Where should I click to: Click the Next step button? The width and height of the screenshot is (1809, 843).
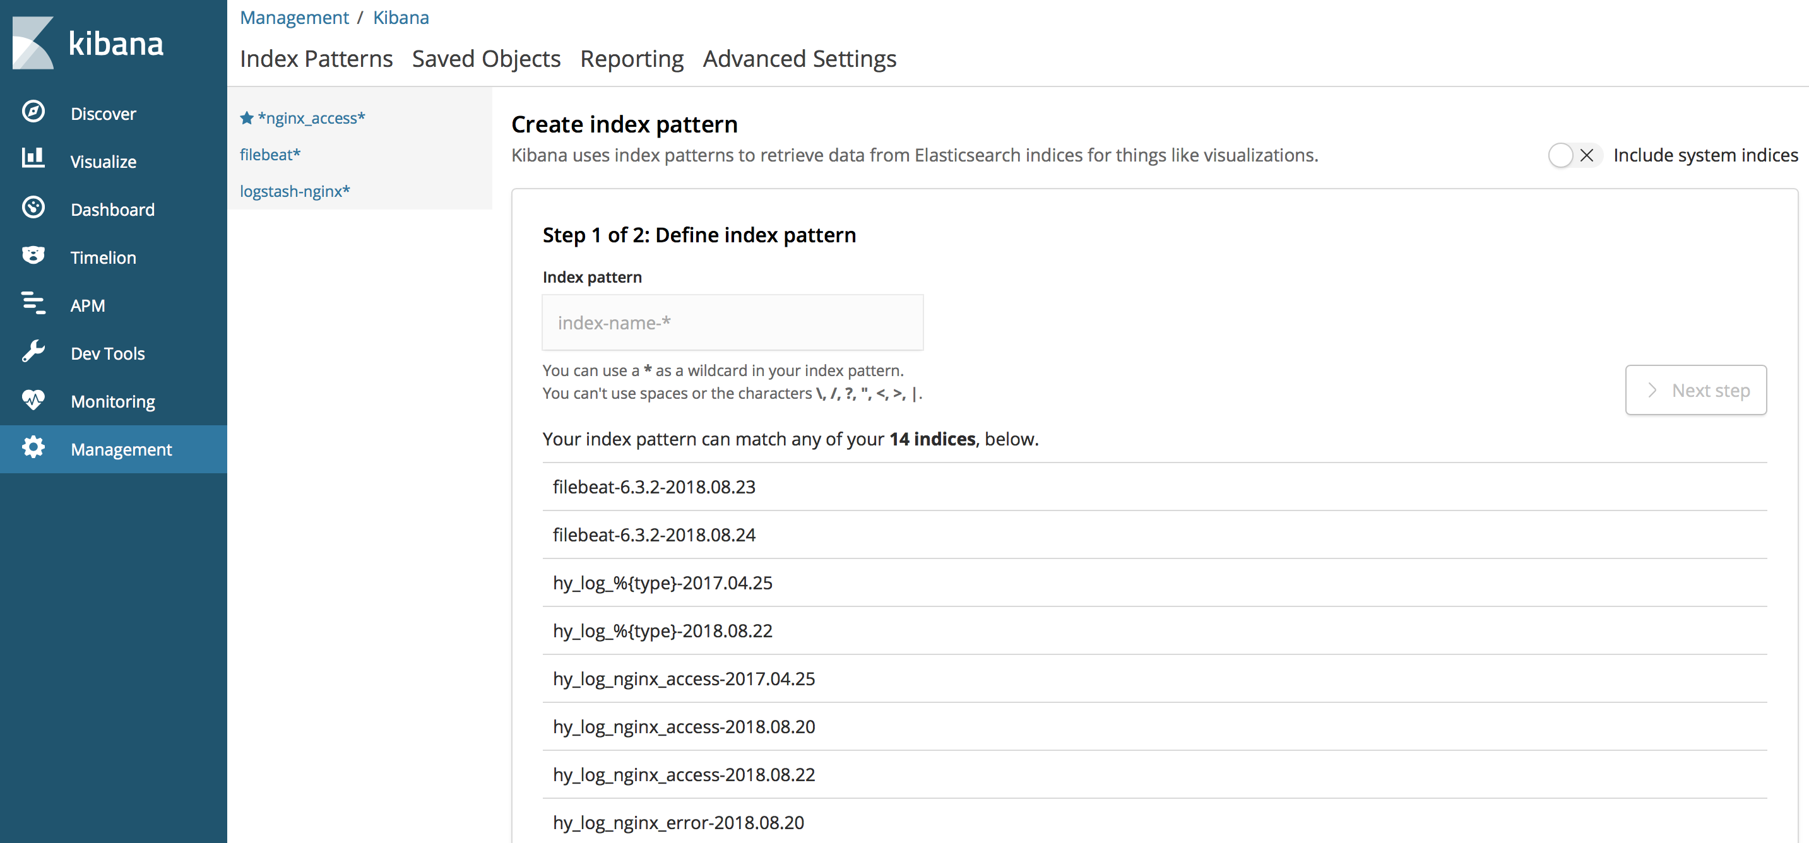point(1695,389)
